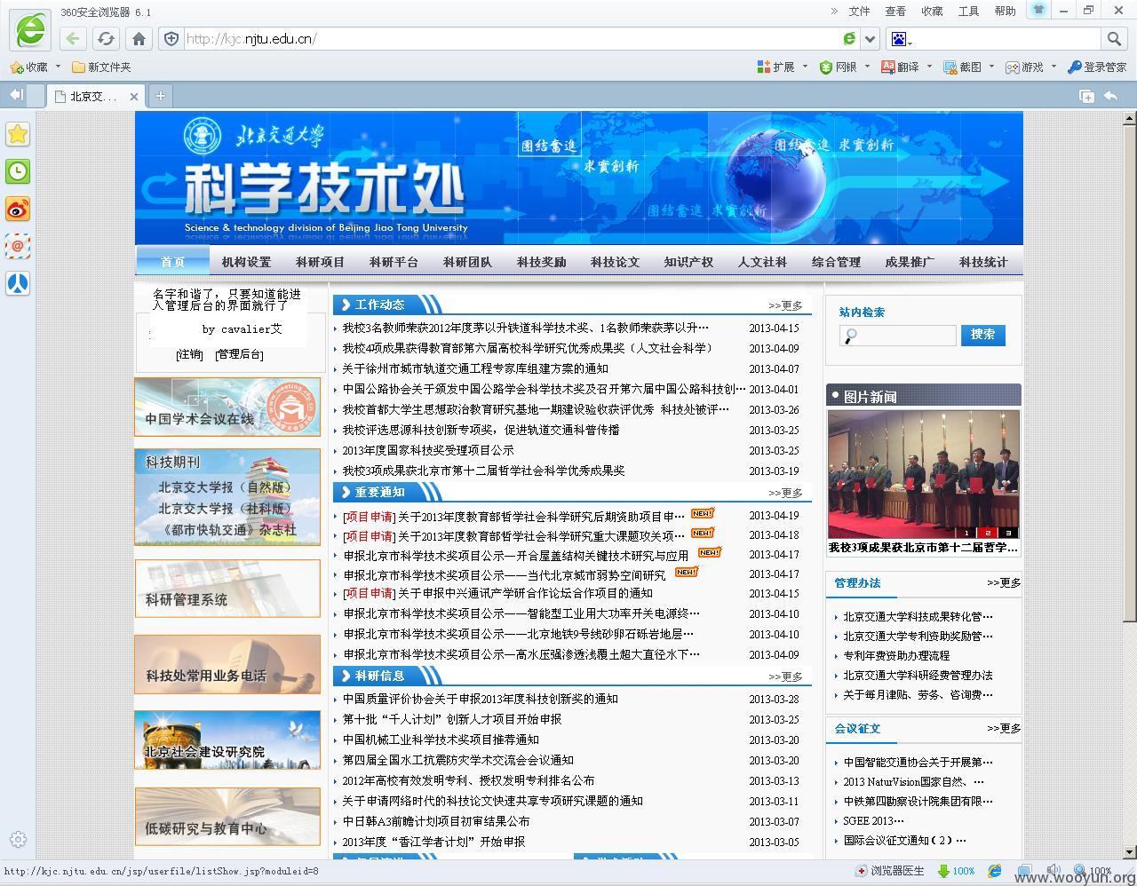Open the blue Renren sidebar icon
1137x886 pixels.
18,283
